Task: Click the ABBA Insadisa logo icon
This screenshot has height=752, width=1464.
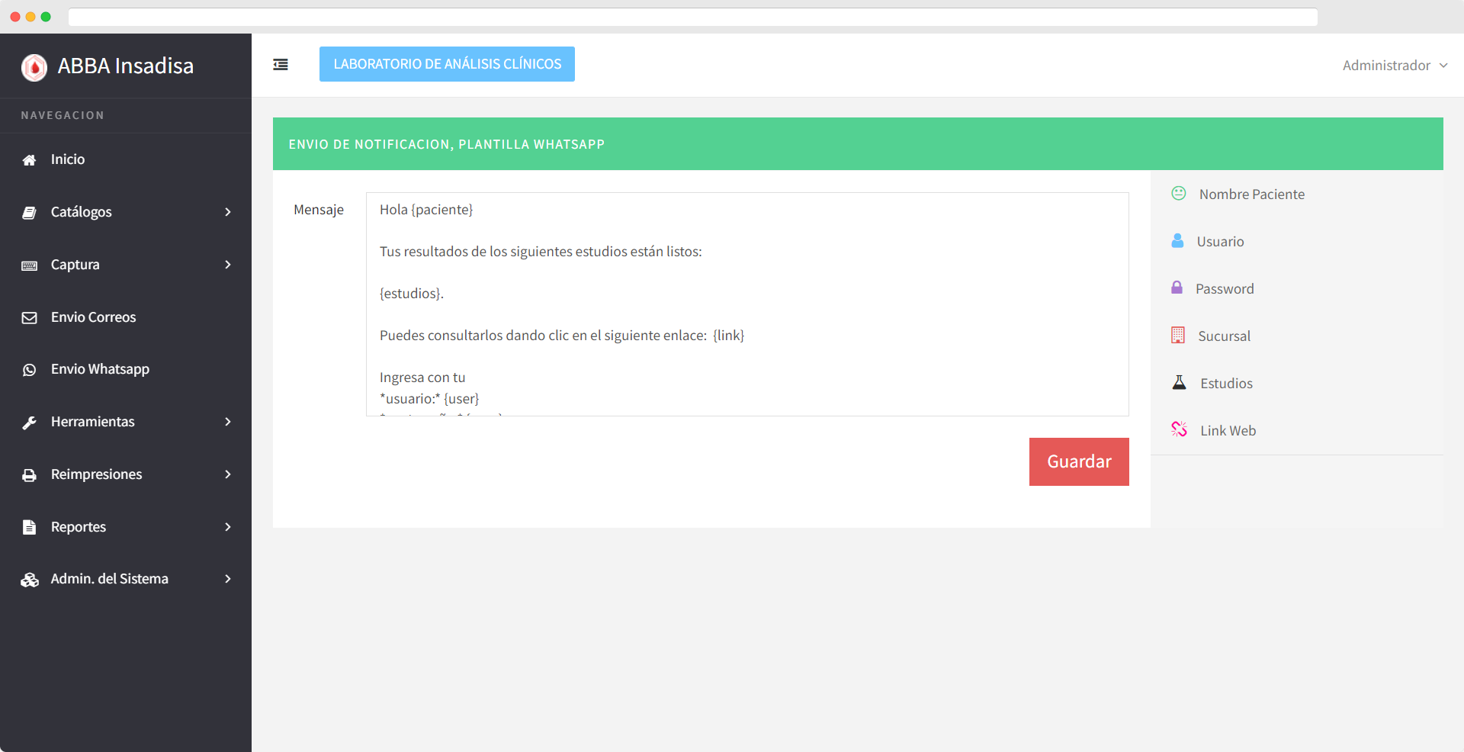Action: coord(34,67)
